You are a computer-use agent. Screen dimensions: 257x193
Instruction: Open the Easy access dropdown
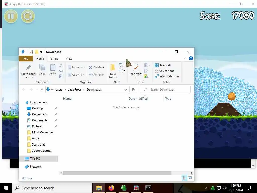[122, 71]
